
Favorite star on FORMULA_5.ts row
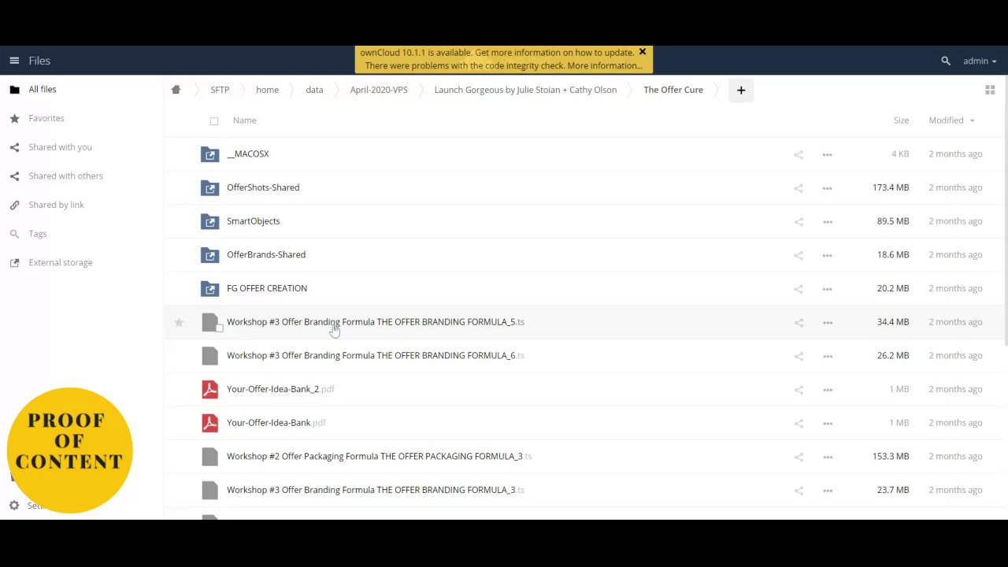tap(180, 322)
